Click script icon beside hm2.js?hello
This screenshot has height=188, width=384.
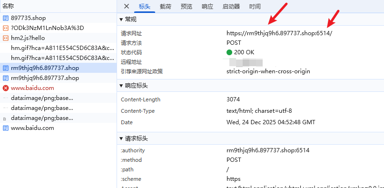click(x=5, y=38)
